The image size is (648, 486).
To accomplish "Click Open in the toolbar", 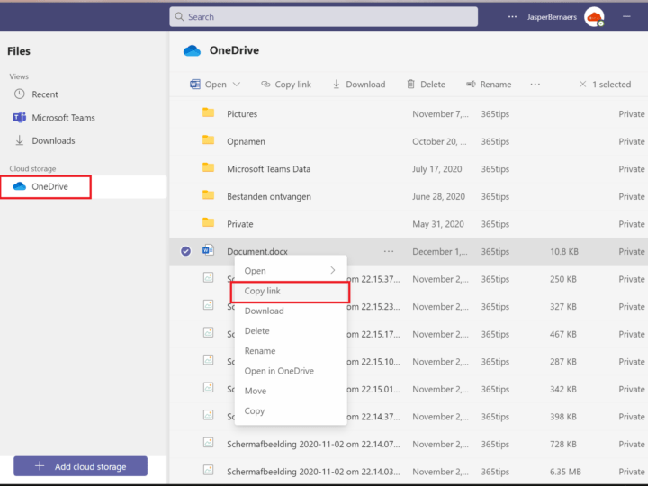I will point(216,85).
